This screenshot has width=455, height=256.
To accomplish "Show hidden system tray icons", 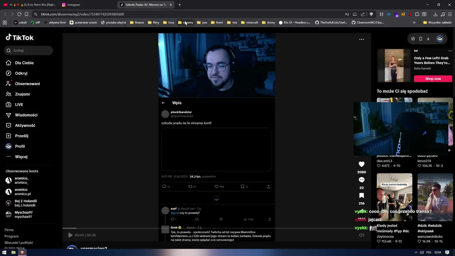I will tap(416, 252).
